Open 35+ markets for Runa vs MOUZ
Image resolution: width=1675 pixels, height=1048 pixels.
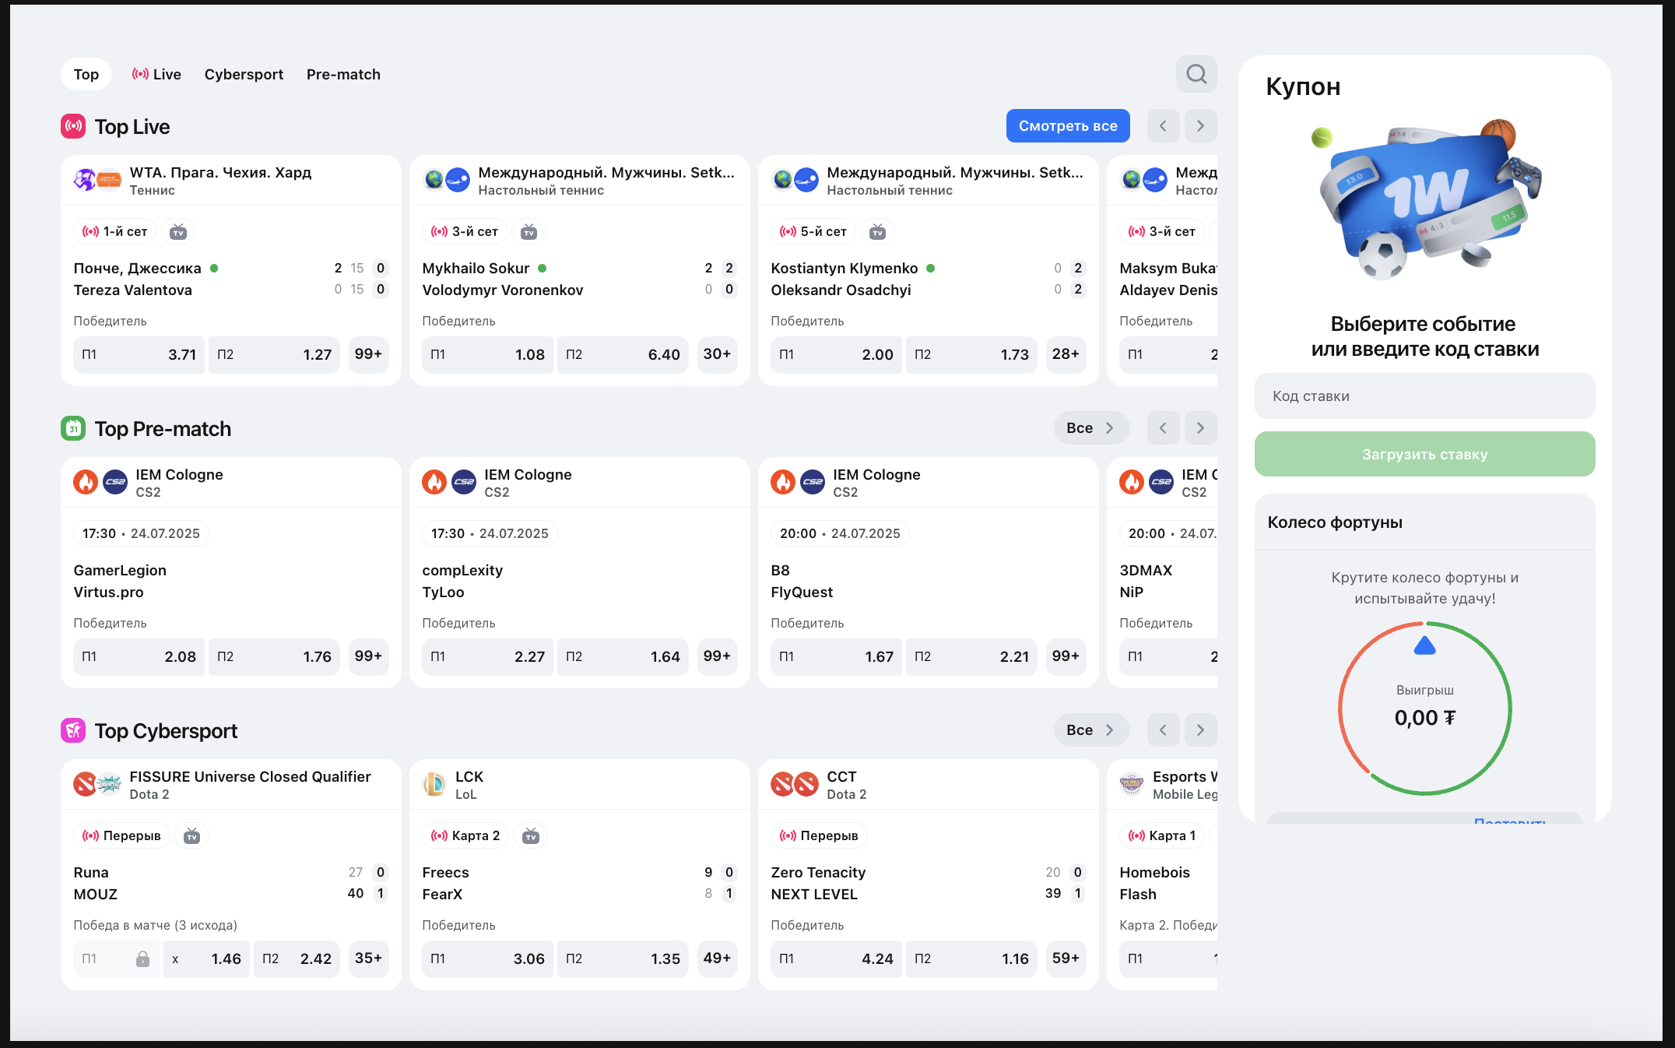[368, 958]
